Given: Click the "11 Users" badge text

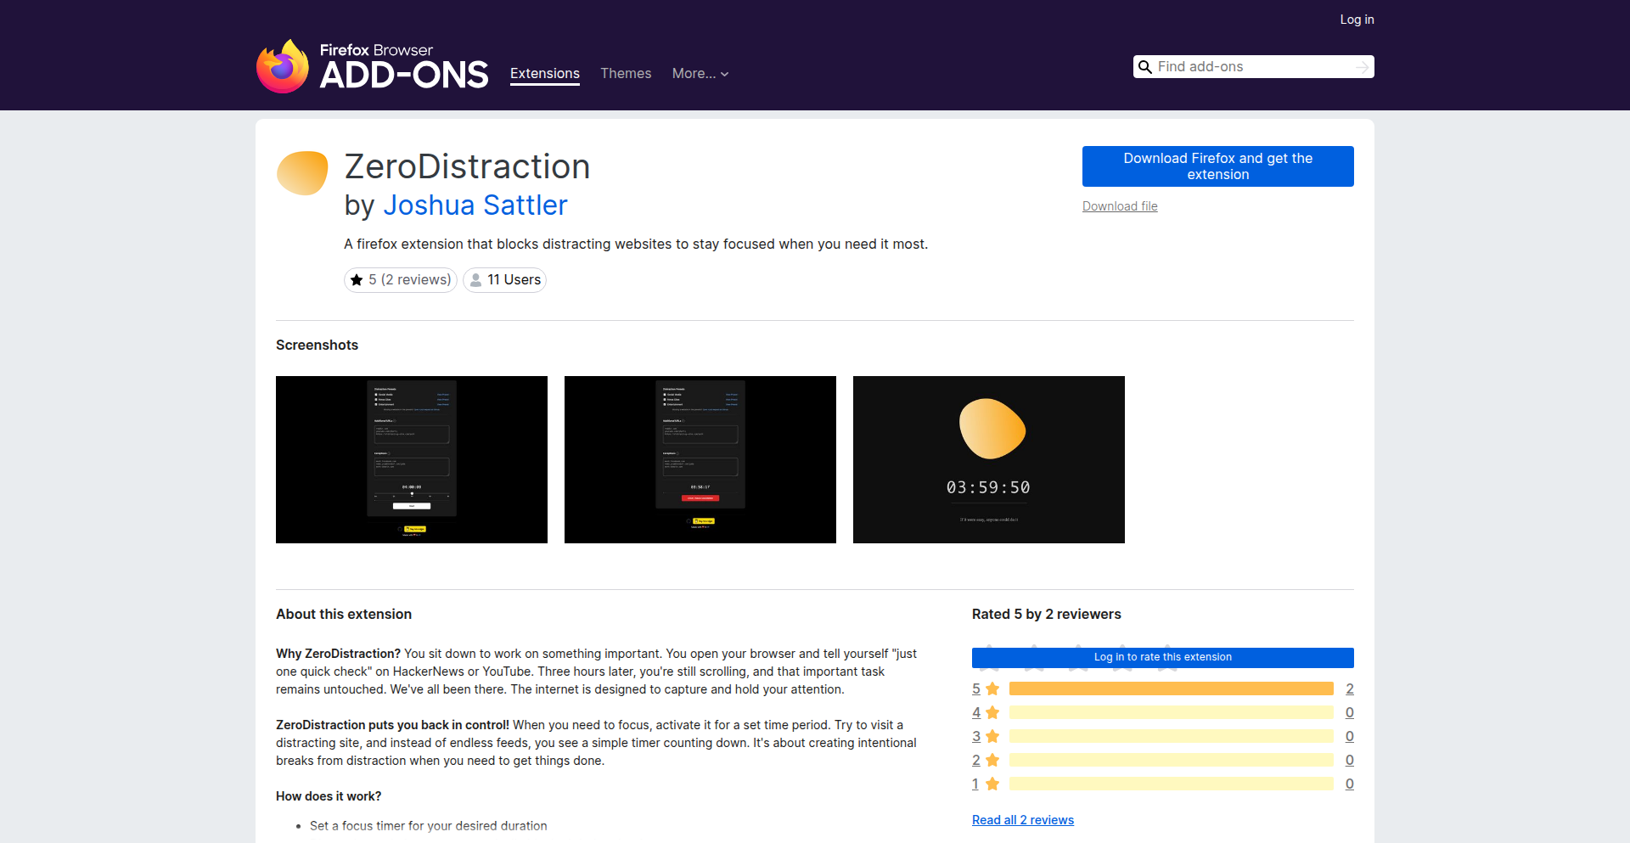Looking at the screenshot, I should (x=514, y=280).
